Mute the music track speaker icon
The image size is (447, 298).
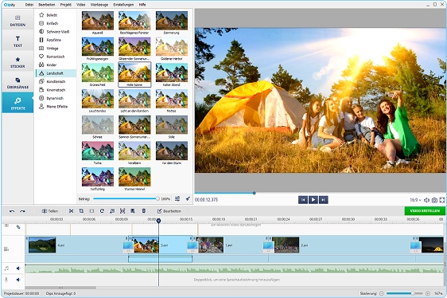(18, 269)
